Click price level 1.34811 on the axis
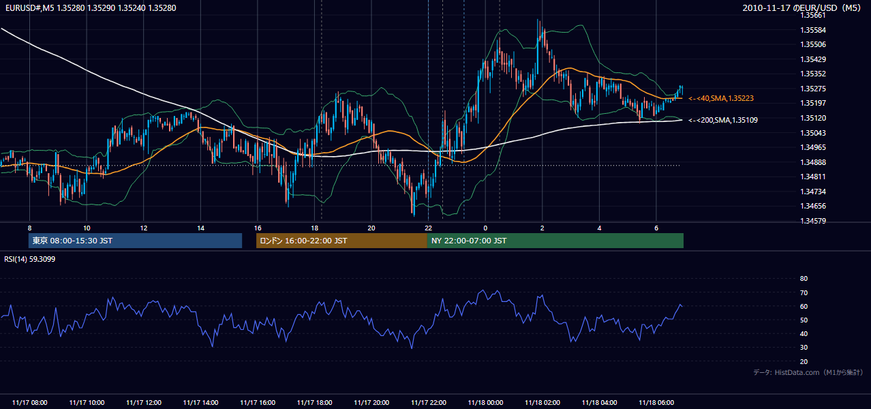 tap(814, 177)
